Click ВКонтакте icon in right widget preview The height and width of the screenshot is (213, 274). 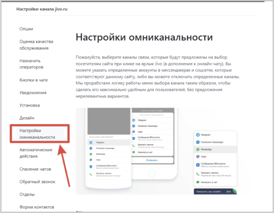pos(198,165)
